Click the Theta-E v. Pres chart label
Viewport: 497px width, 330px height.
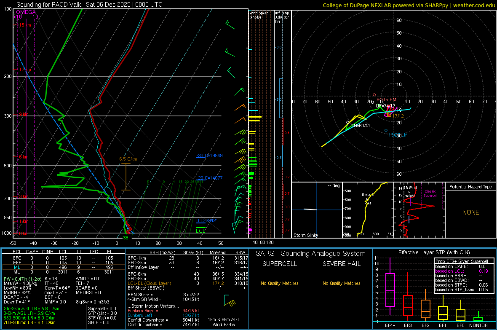coord(368,199)
